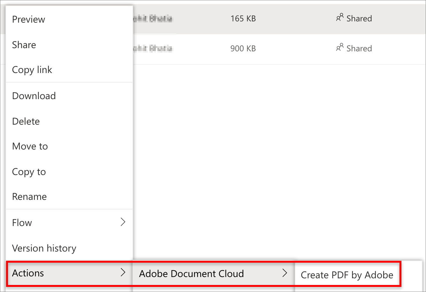Screen dimensions: 426x292
Task: Choose Preview from the context menu
Action: click(29, 19)
